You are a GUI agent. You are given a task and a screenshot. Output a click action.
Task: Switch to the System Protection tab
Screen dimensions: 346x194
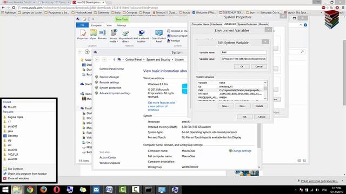tap(247, 24)
